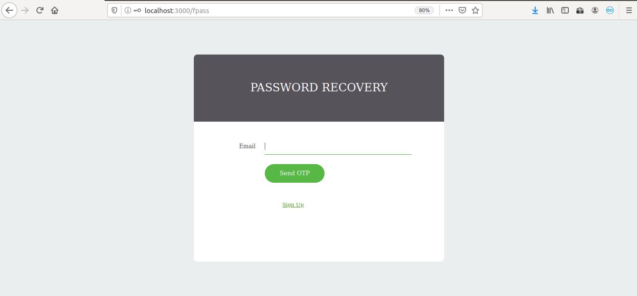
Task: Reload the current page
Action: (x=40, y=10)
